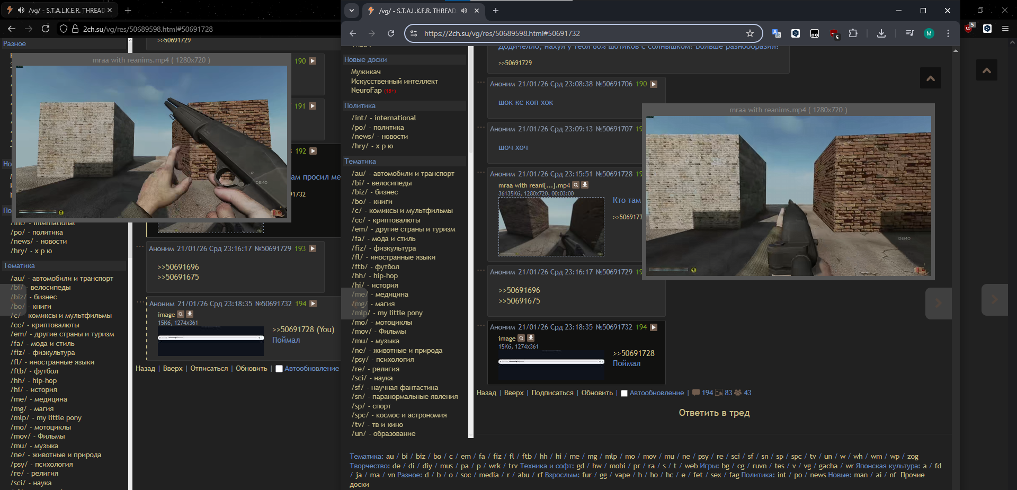
Task: Click Отписаться link in Firefox window
Action: 209,368
